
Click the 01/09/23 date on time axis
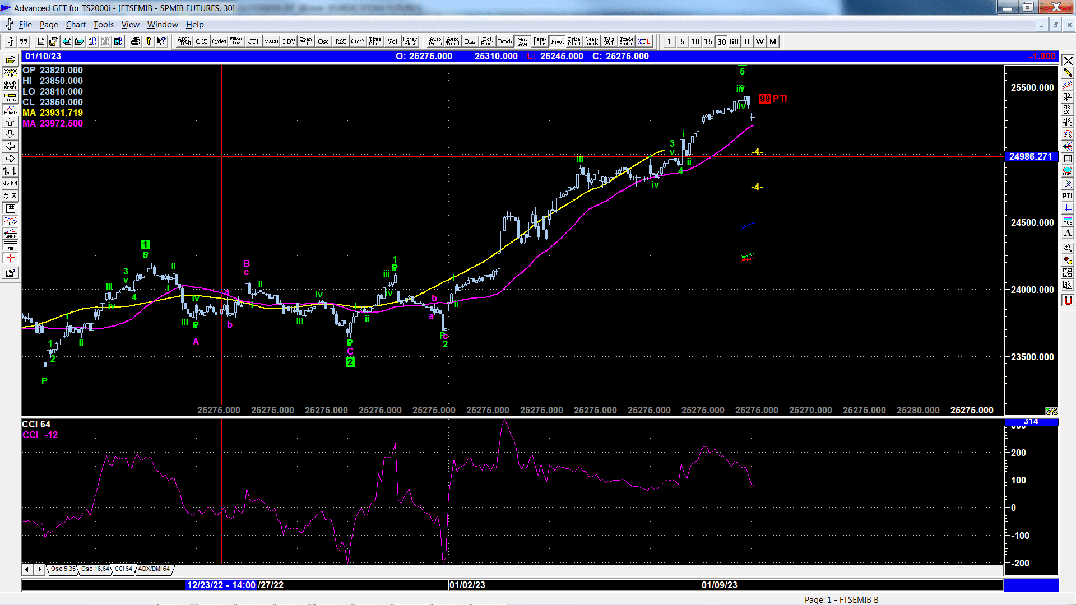(x=719, y=585)
